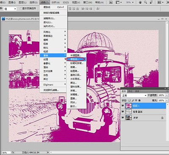Click the lock position move icon
The image size is (169, 155).
pos(136,100)
